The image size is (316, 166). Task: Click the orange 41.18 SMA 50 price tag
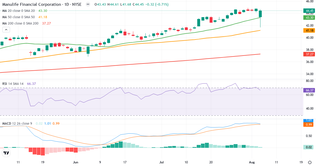point(309,31)
